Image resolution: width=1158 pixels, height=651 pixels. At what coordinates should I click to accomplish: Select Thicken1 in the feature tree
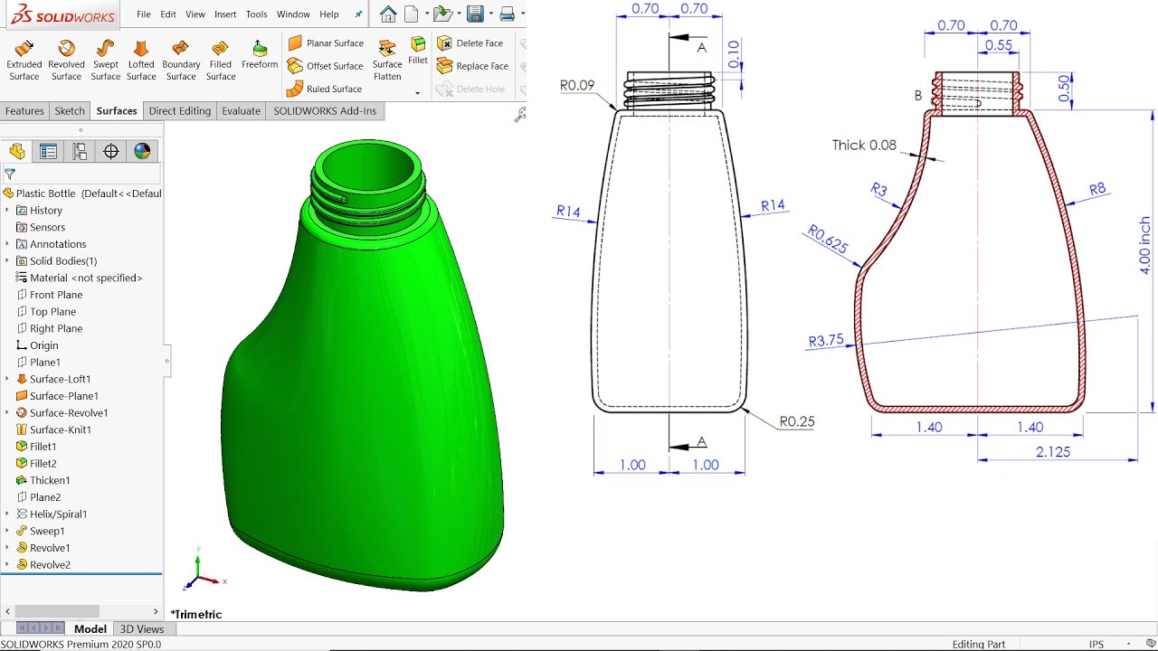(x=43, y=480)
